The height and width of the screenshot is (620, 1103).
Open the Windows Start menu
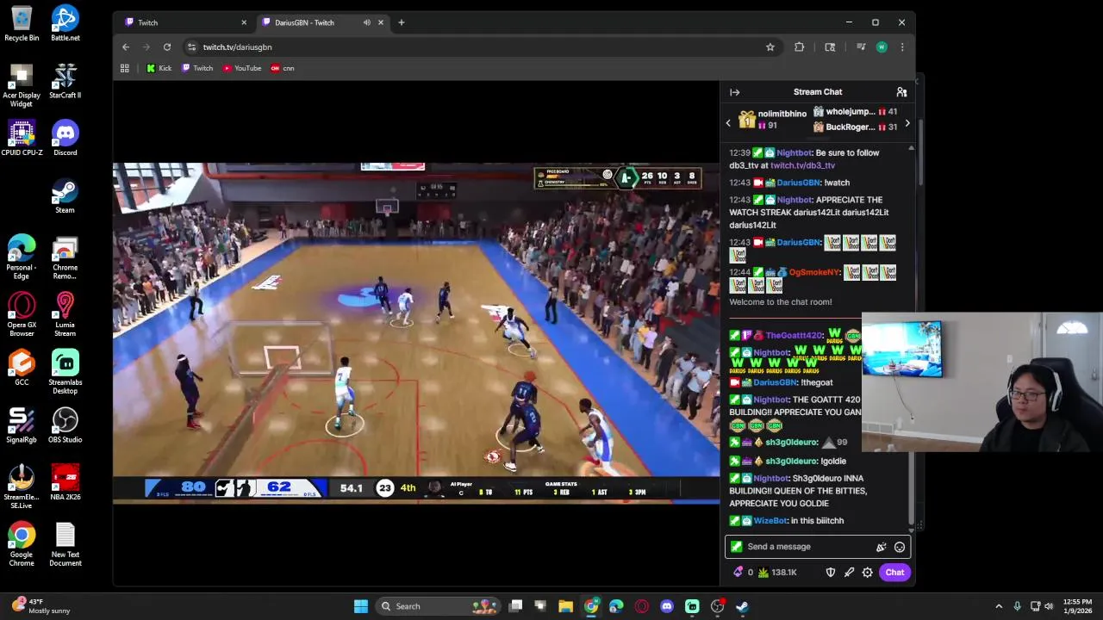pos(361,606)
